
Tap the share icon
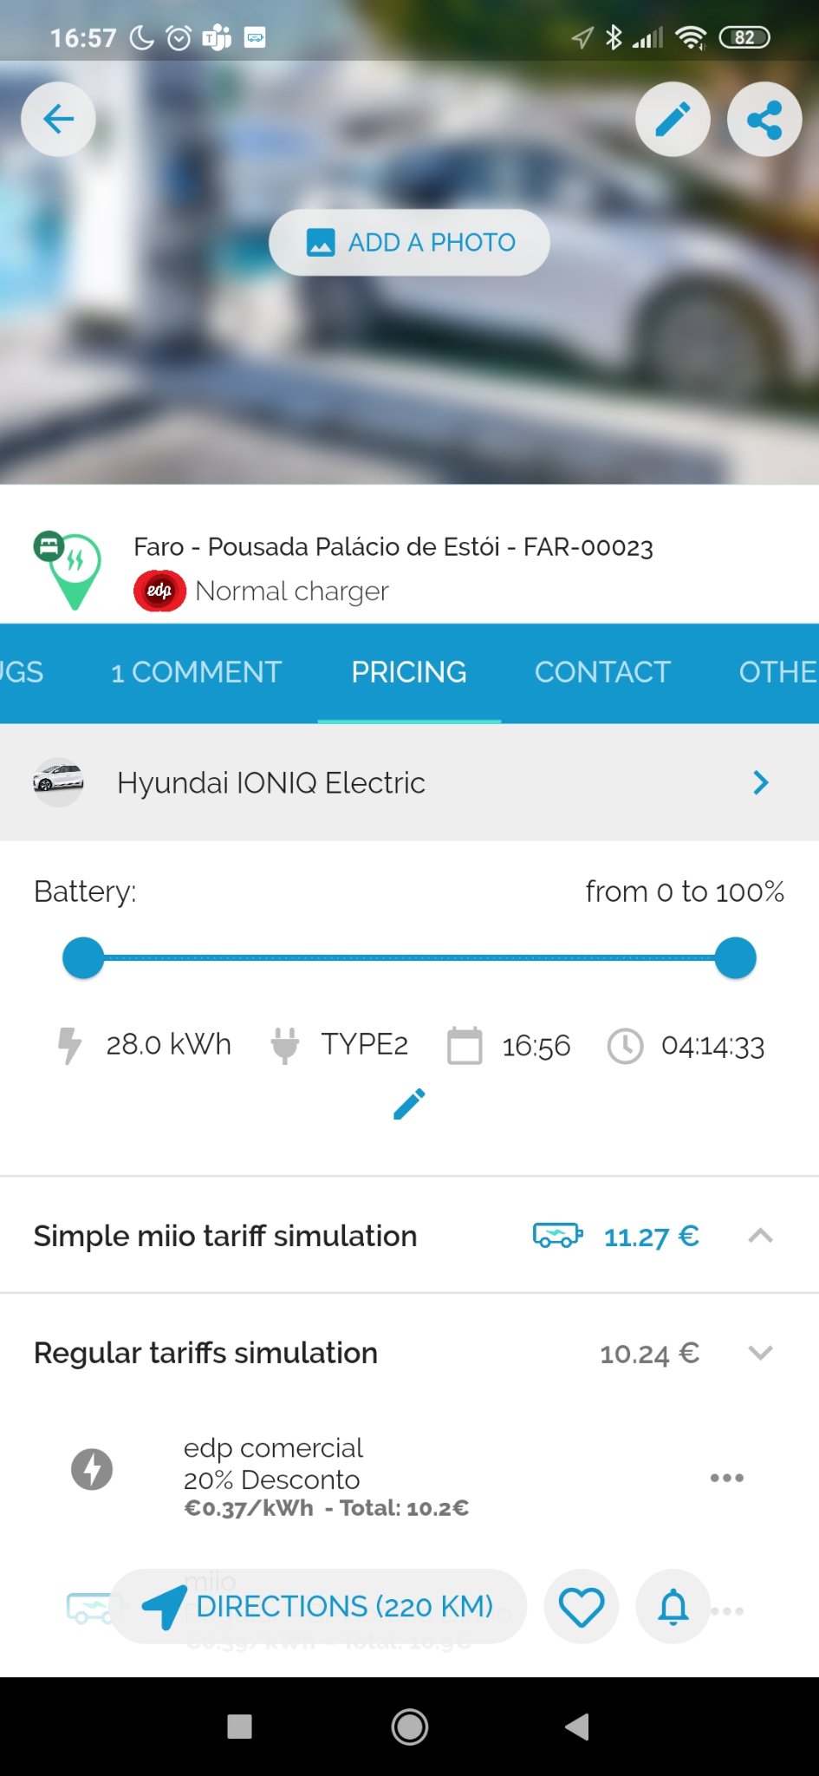click(764, 120)
